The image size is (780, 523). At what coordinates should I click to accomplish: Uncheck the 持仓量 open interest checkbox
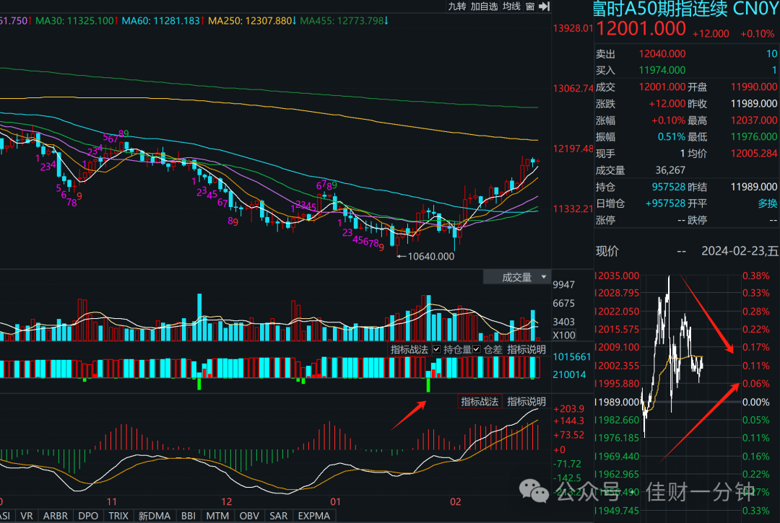[x=437, y=349]
